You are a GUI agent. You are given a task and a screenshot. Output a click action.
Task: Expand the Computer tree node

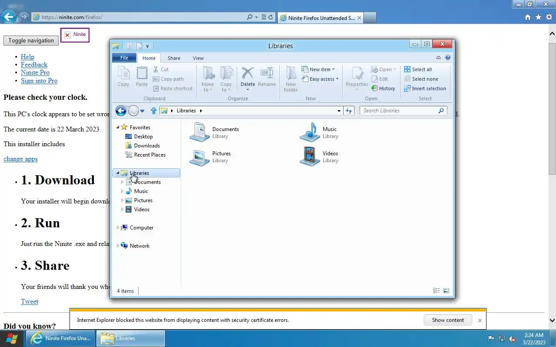pyautogui.click(x=118, y=228)
